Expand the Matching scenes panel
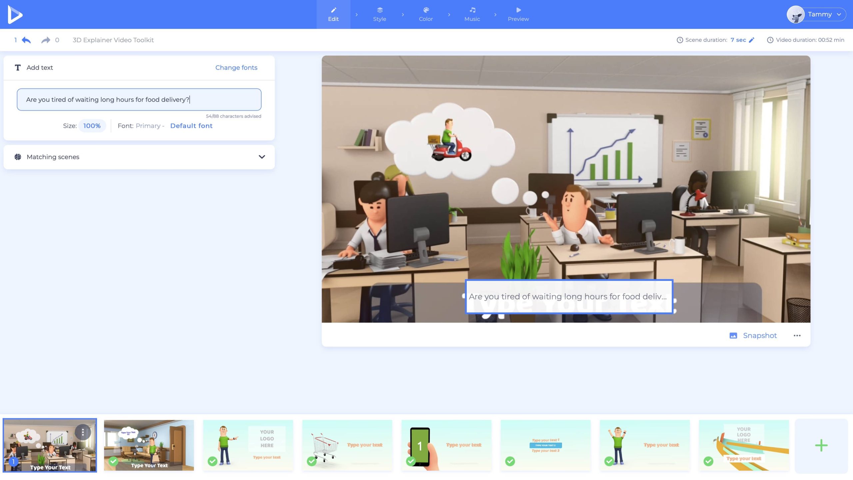Screen dimensions: 853x480 click(262, 157)
